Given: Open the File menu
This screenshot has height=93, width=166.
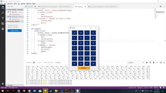Looking at the screenshot, I should pyautogui.click(x=2, y=4).
